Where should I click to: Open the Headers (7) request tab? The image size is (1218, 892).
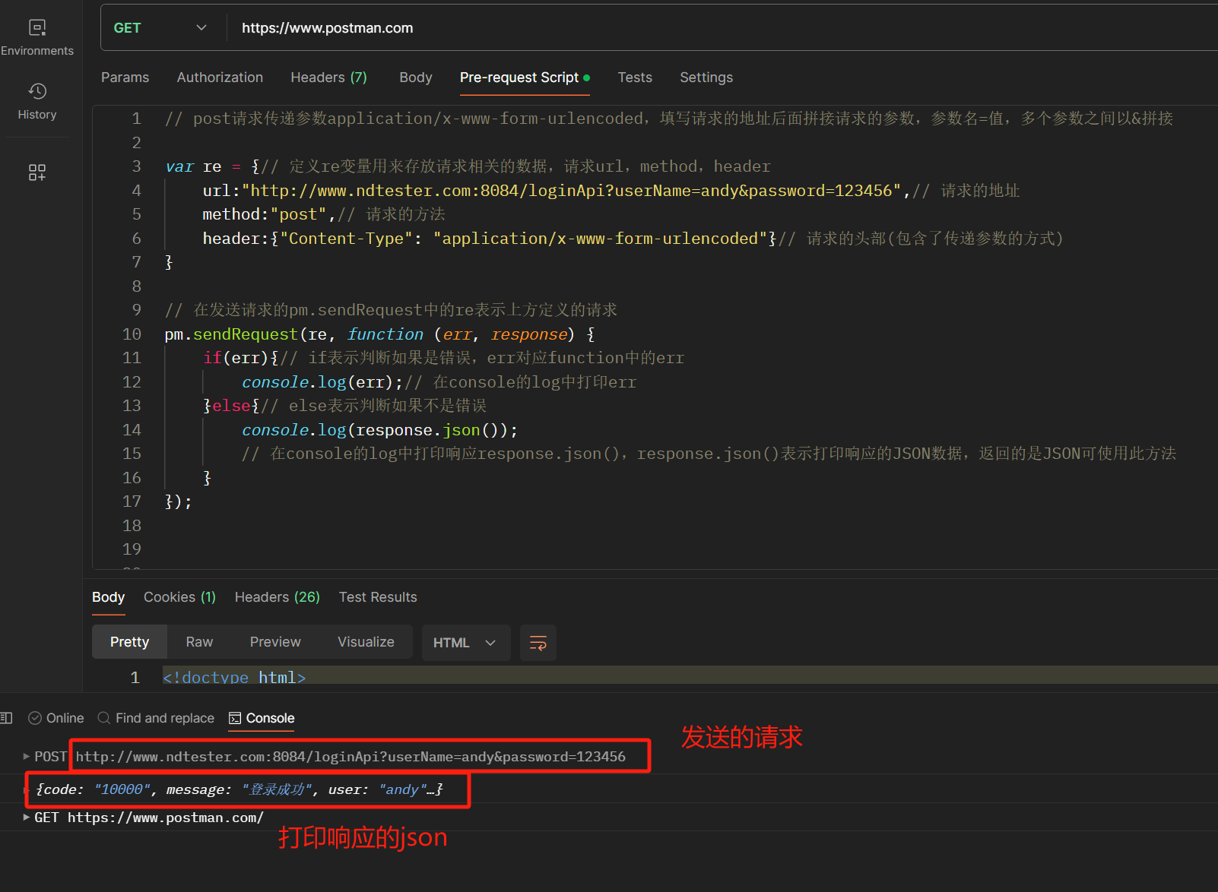click(328, 77)
